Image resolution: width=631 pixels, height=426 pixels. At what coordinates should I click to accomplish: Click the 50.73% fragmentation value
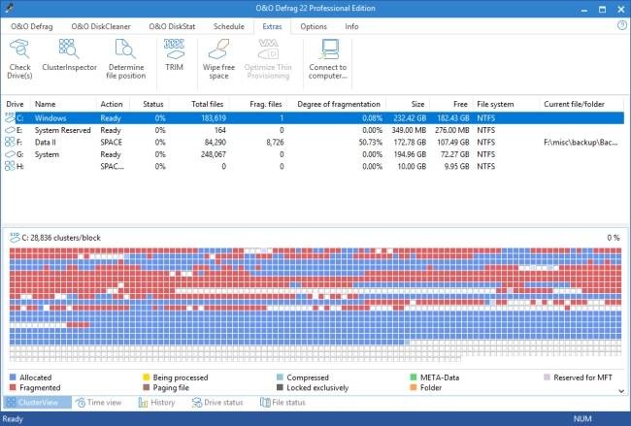[x=371, y=143]
